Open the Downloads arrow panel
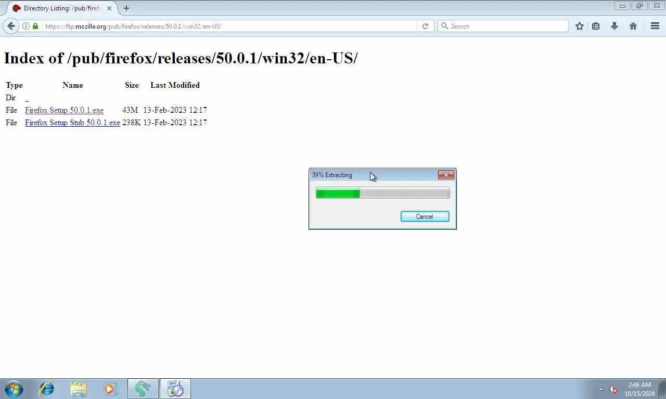 click(614, 26)
